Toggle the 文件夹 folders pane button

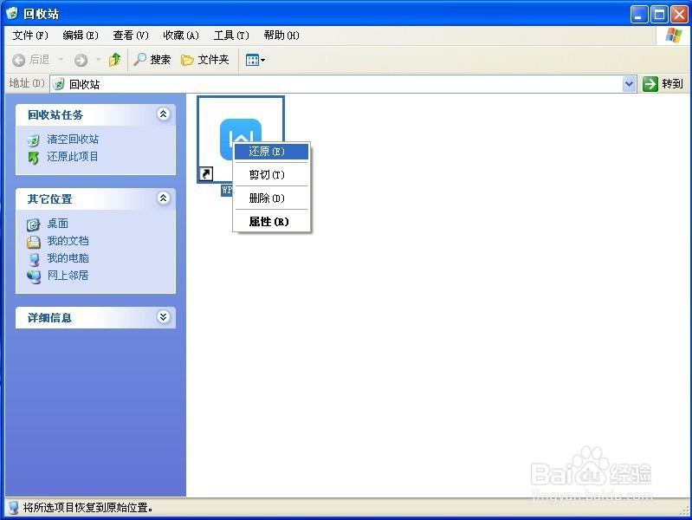click(204, 60)
